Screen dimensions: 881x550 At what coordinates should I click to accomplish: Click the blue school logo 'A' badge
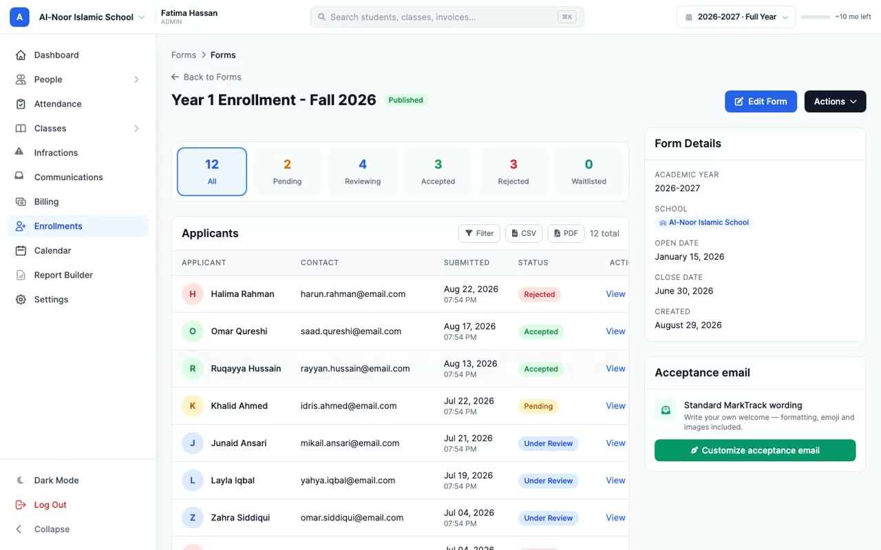coord(19,17)
